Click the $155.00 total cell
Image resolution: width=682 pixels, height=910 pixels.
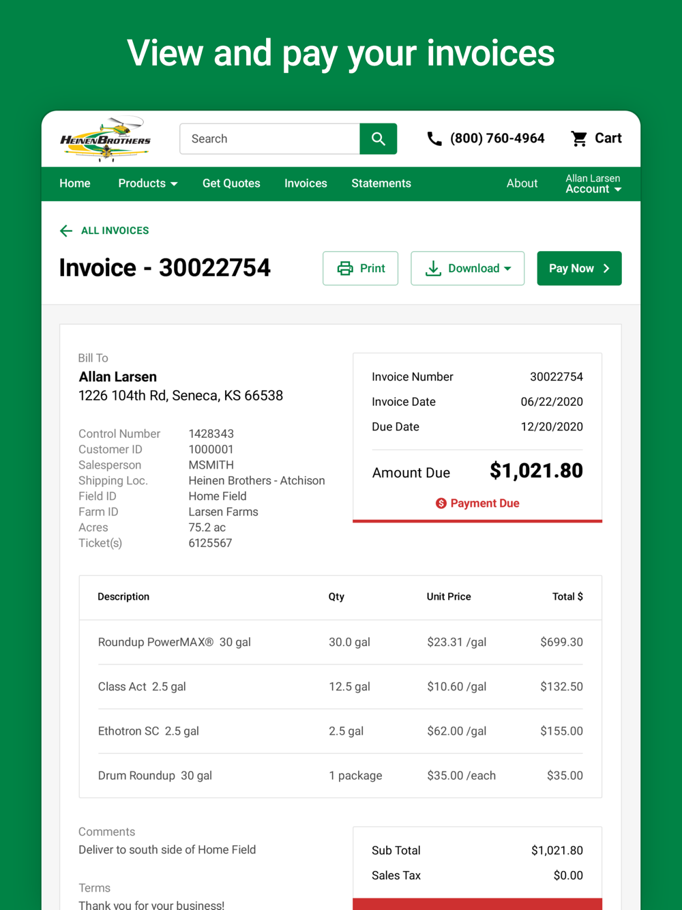tap(561, 731)
